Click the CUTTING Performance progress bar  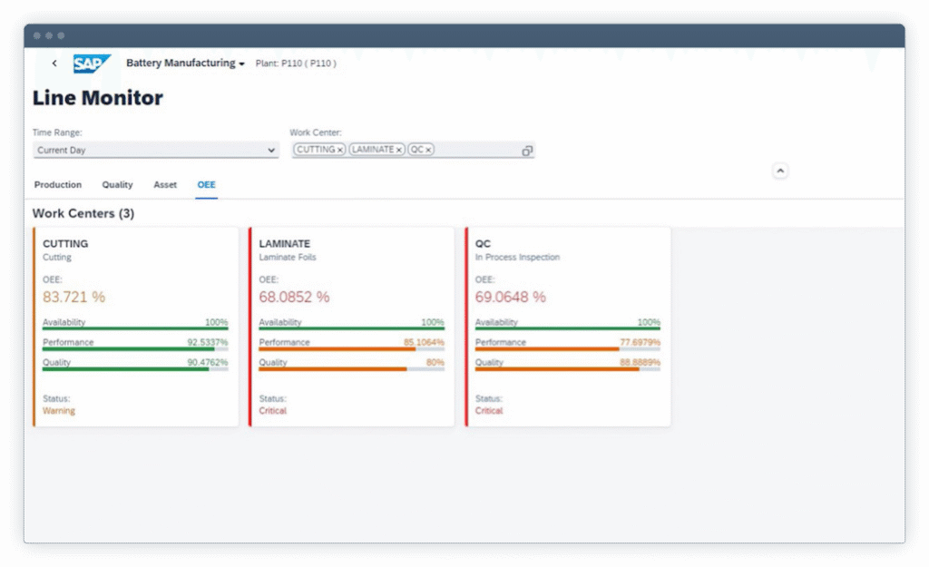(134, 349)
